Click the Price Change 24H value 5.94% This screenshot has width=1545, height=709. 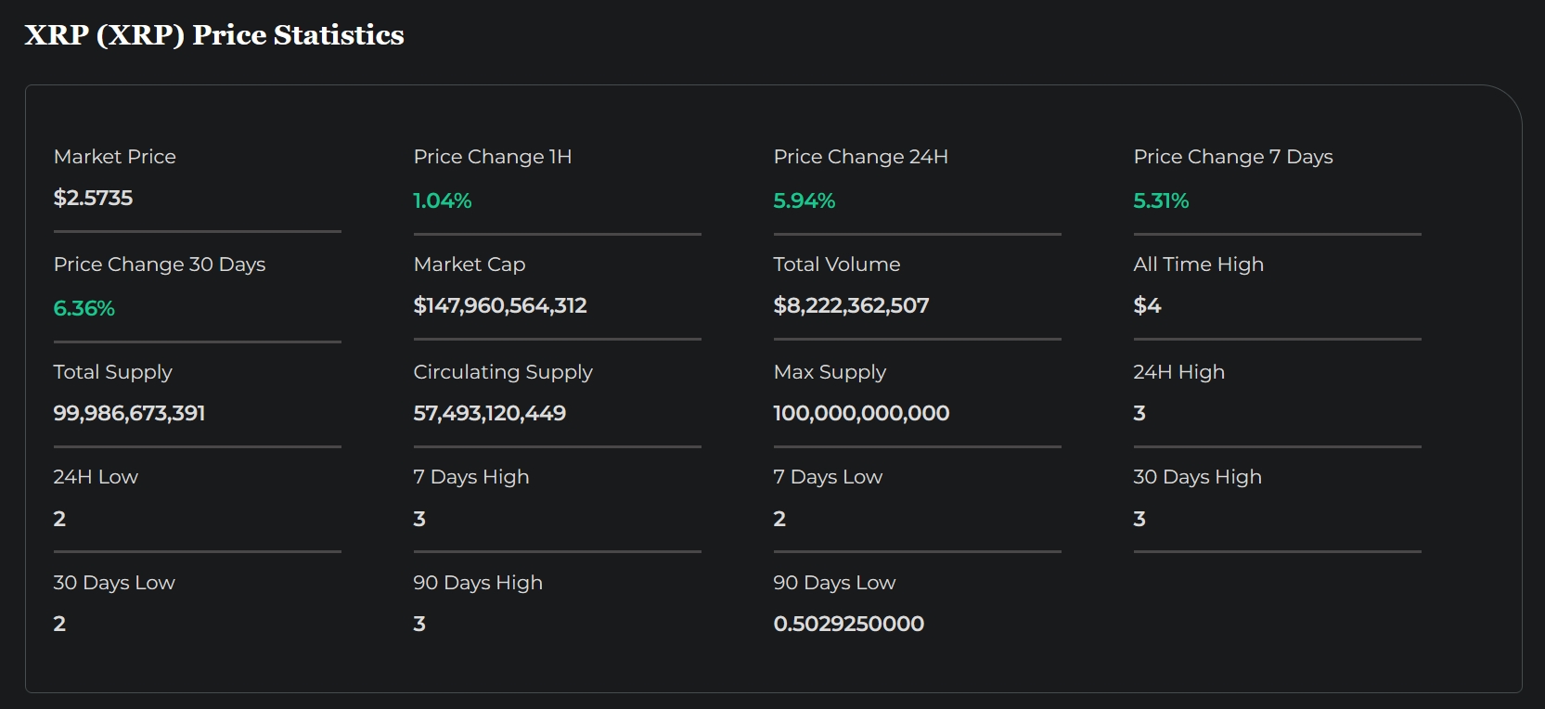[x=805, y=200]
